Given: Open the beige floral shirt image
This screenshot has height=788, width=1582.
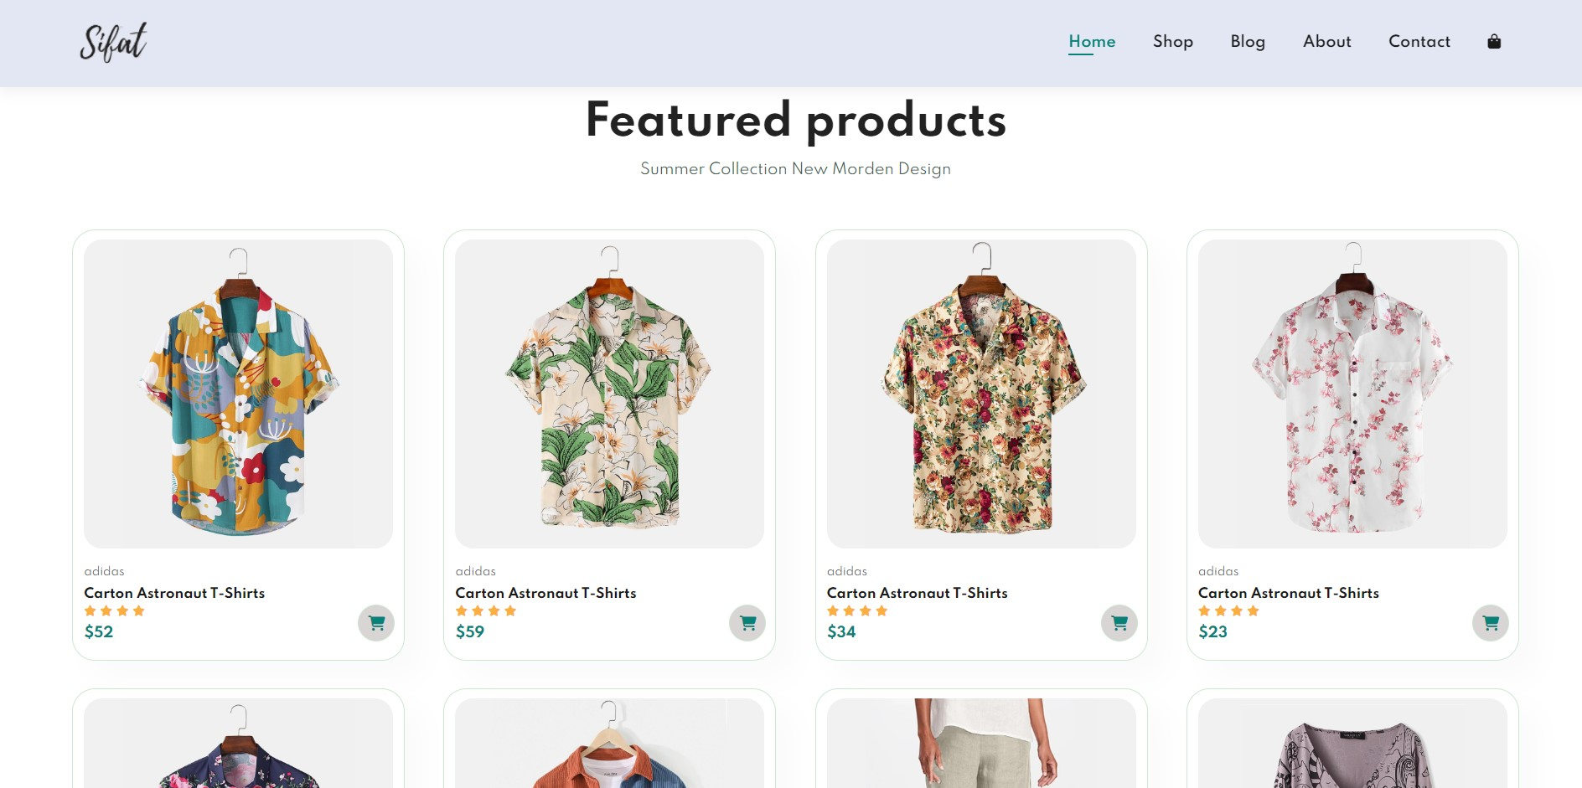Looking at the screenshot, I should [981, 394].
